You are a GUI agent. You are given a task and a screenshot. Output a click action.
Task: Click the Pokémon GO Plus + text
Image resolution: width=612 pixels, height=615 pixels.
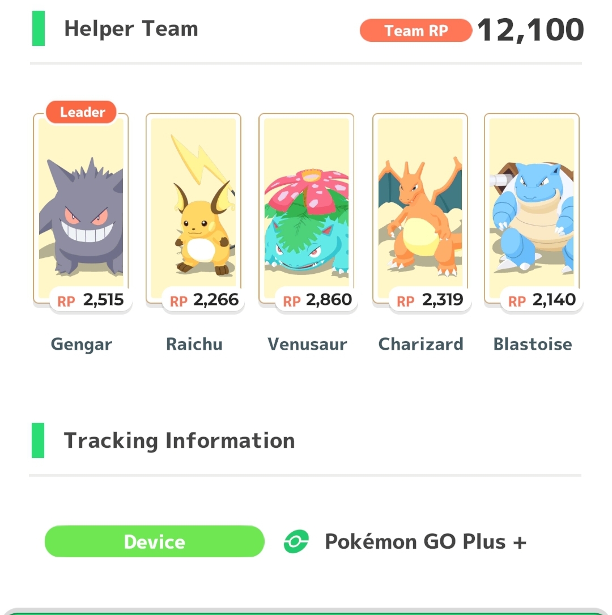(x=426, y=542)
